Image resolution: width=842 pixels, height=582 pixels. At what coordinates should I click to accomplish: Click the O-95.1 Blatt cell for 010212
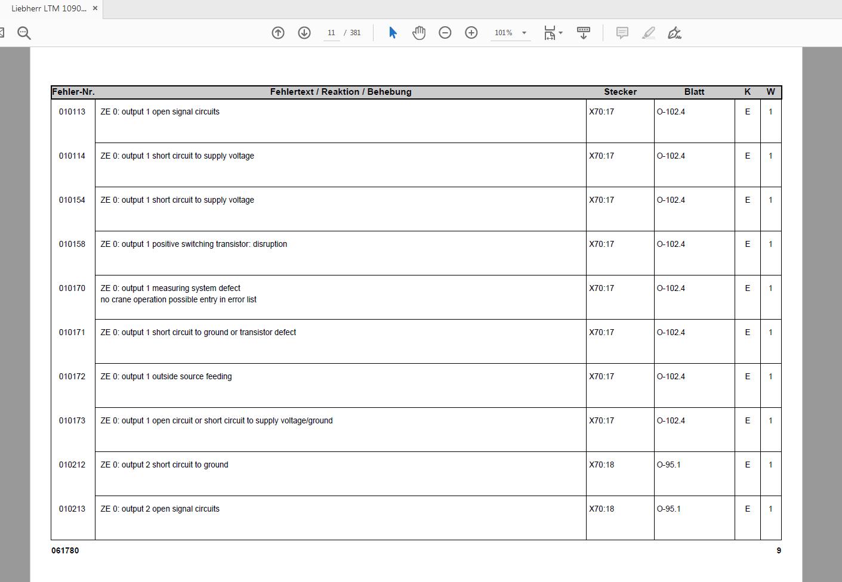click(669, 465)
